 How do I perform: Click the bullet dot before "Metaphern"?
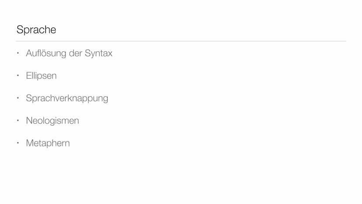coord(18,143)
